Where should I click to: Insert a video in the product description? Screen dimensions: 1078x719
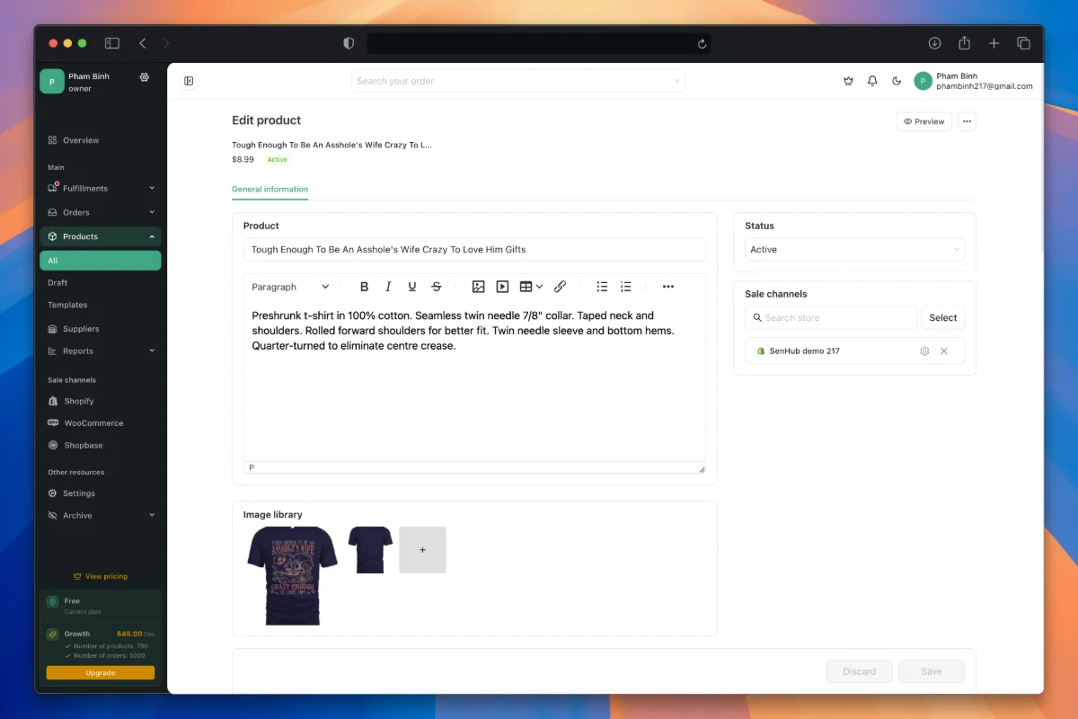coord(502,286)
